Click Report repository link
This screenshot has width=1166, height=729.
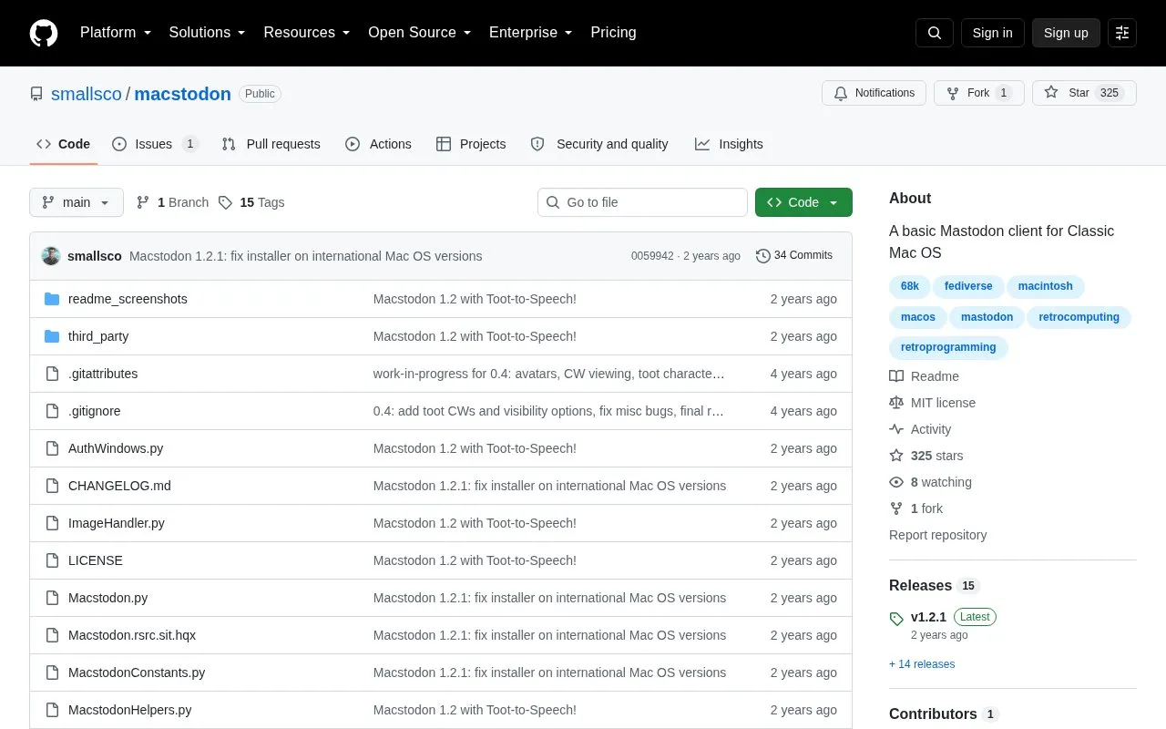(937, 535)
